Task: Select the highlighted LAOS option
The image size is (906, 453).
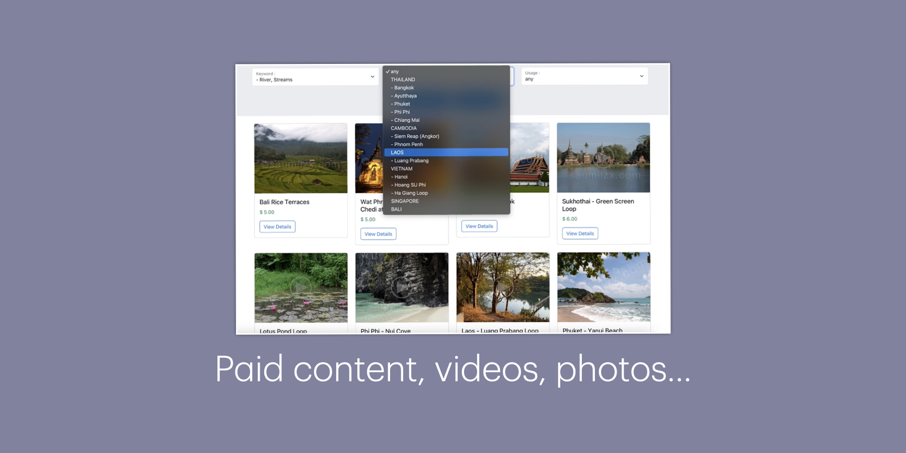Action: click(x=446, y=152)
